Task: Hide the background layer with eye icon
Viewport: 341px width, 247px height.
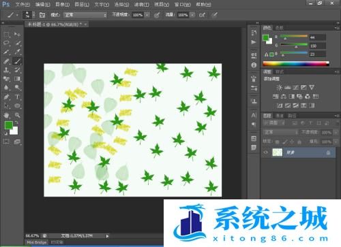Action: click(266, 152)
